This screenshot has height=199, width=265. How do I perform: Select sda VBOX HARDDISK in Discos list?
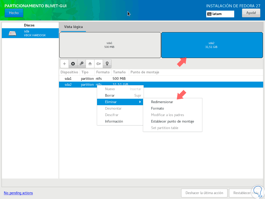(x=30, y=33)
